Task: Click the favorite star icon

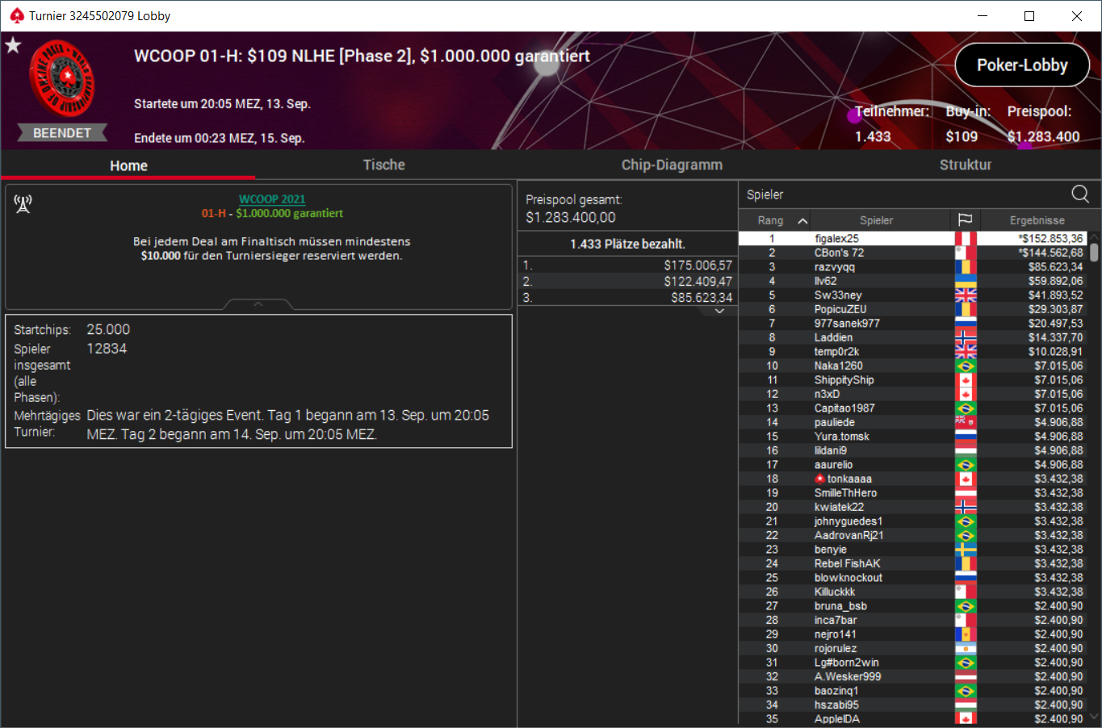Action: point(13,45)
